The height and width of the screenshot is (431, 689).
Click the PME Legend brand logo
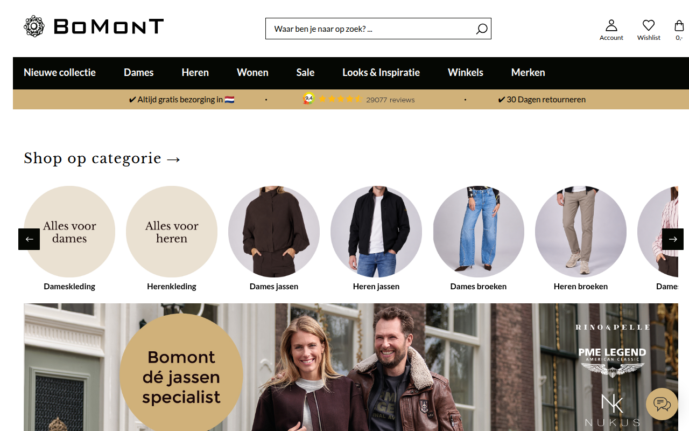[612, 362]
